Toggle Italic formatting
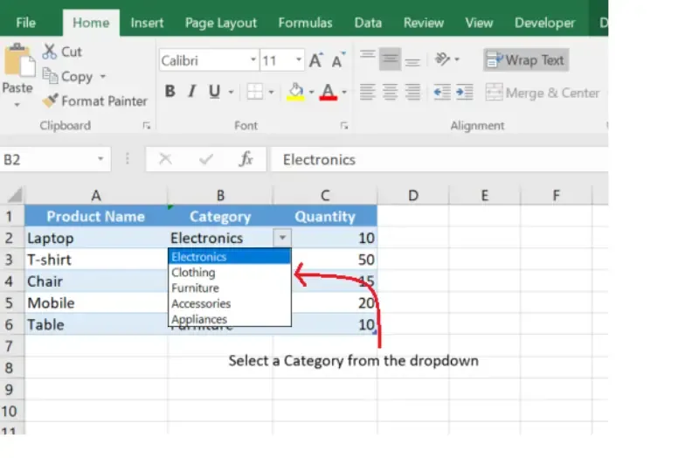This screenshot has width=699, height=458. click(192, 92)
